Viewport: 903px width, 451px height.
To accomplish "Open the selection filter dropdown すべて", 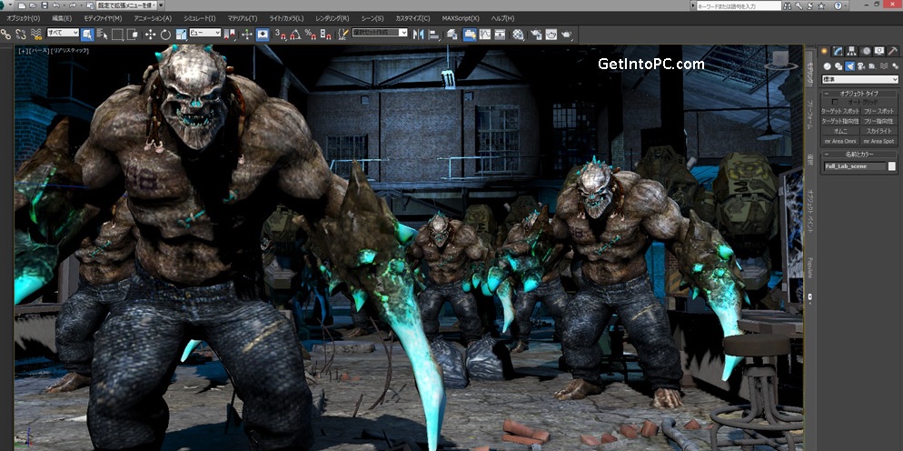I will pos(63,33).
